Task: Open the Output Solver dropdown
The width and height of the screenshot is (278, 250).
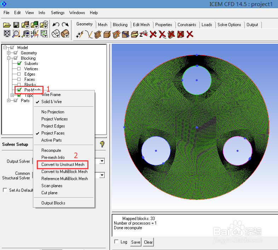Action: pyautogui.click(x=102, y=161)
